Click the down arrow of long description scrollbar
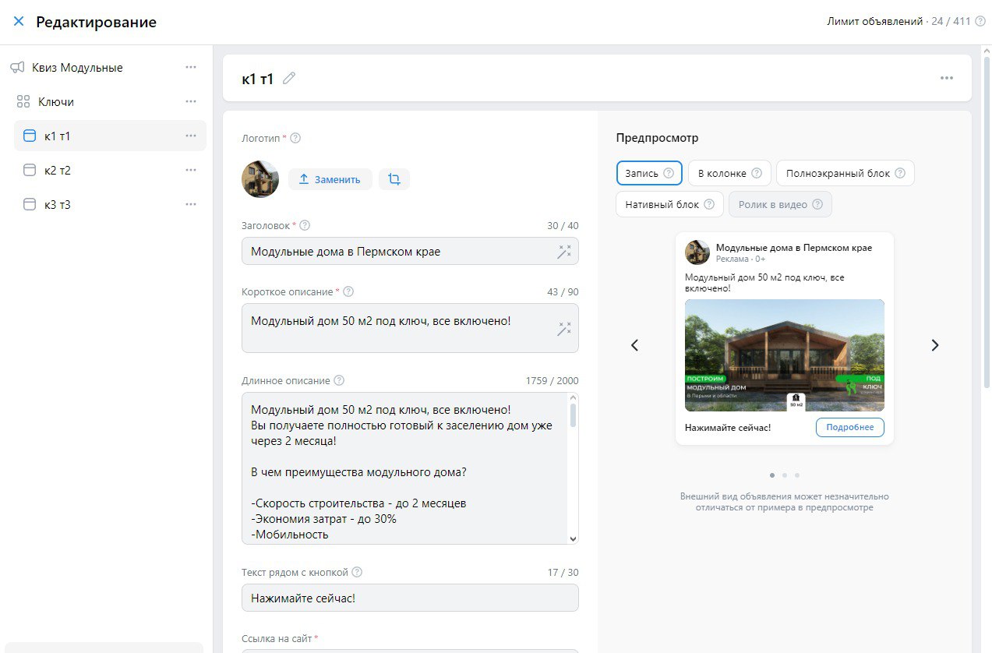 (574, 538)
